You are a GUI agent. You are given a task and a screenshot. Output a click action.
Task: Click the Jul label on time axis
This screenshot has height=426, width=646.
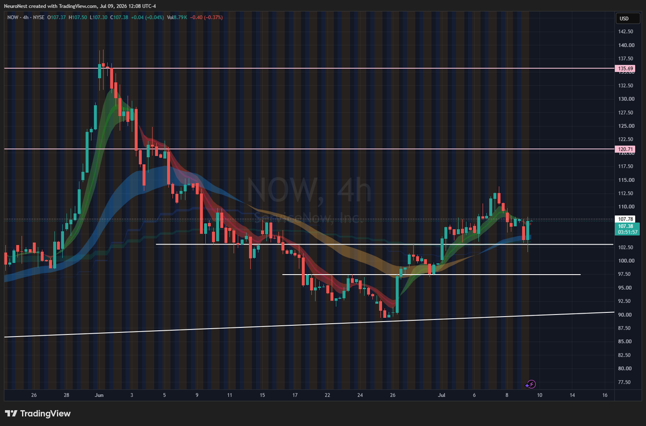[x=441, y=395]
